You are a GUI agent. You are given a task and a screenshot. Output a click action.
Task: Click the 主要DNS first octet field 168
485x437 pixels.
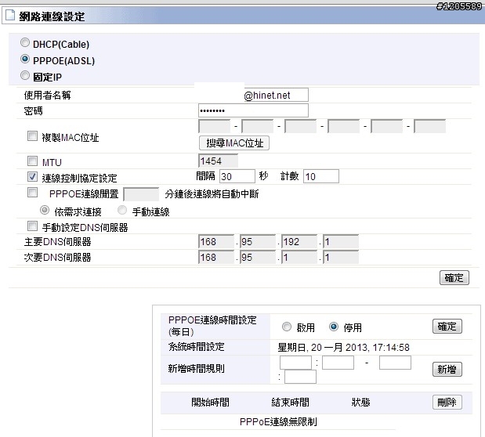(216, 241)
